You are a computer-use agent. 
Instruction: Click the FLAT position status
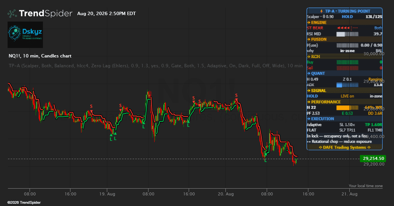pos(311,130)
